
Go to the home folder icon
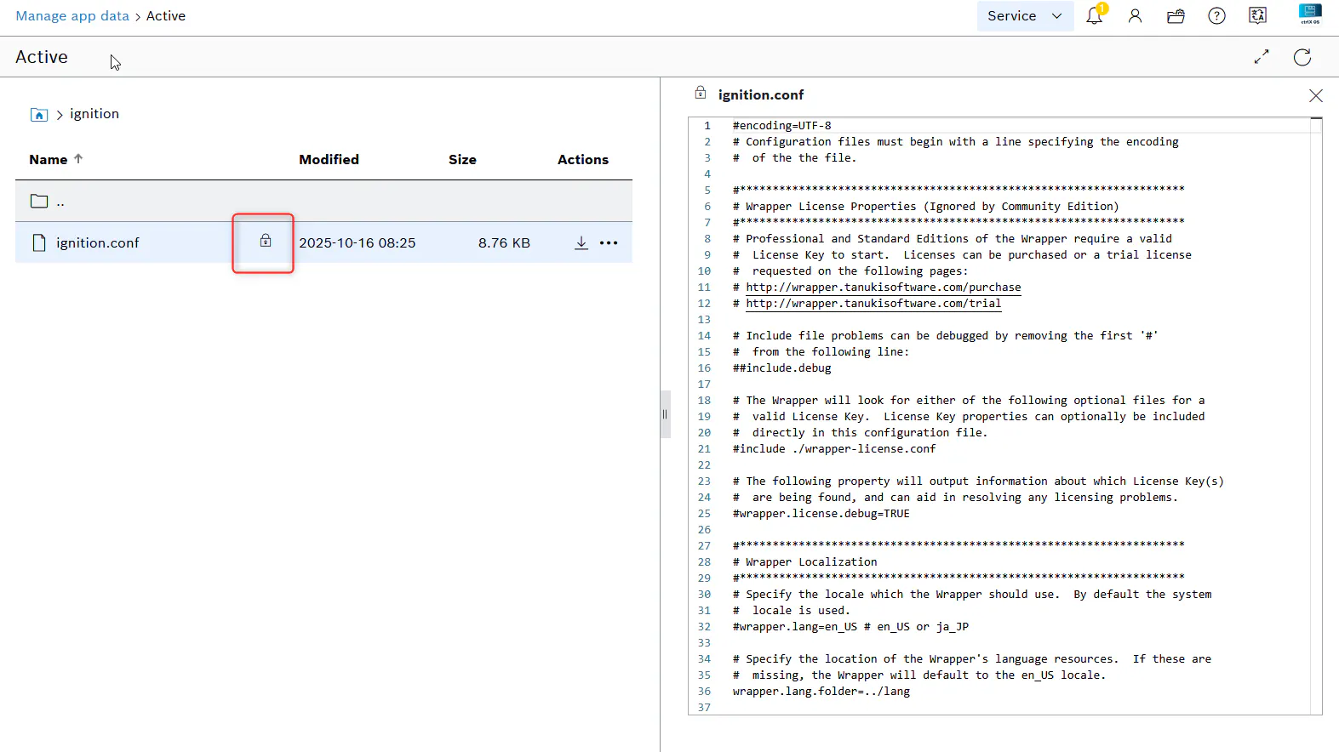coord(39,115)
